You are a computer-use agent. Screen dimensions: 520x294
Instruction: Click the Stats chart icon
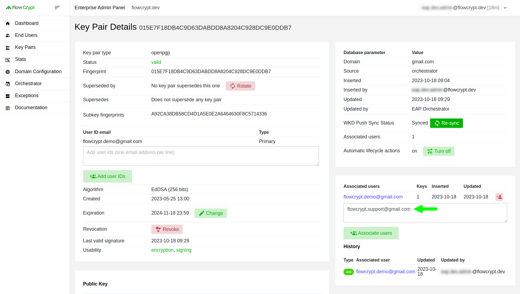(8, 60)
